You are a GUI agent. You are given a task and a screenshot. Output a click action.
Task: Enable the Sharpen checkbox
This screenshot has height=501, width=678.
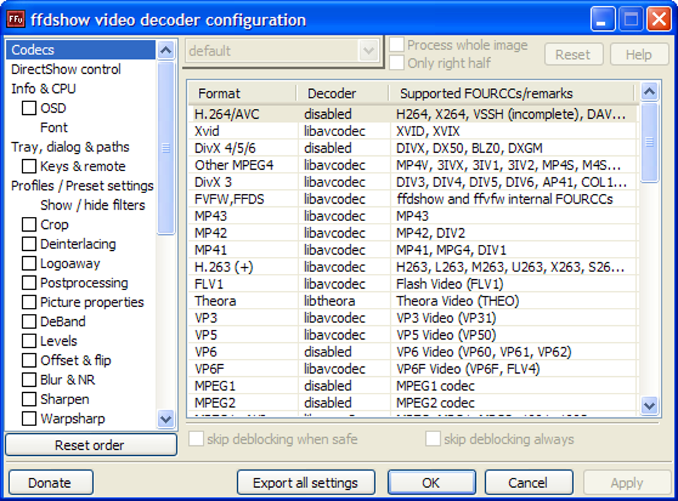tap(29, 399)
